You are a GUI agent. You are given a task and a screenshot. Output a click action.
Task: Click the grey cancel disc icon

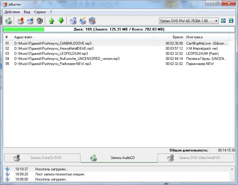39,21
